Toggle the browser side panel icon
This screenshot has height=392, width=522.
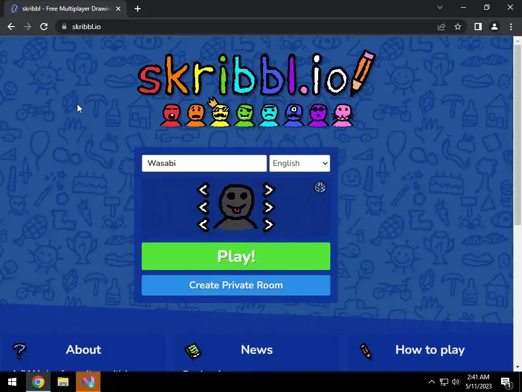click(x=478, y=27)
